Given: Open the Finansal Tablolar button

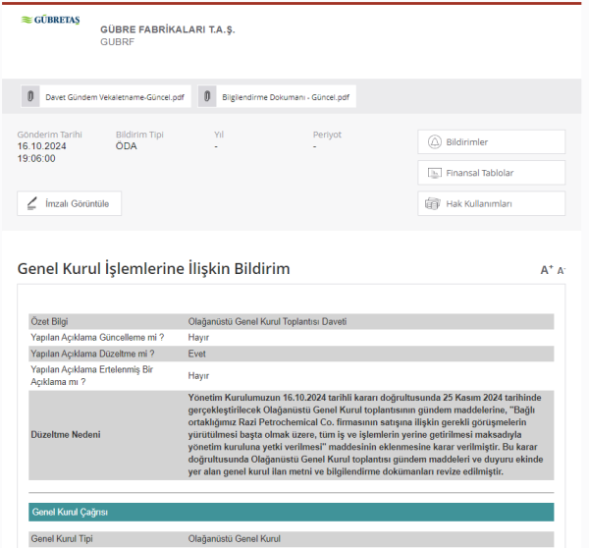Looking at the screenshot, I should click(491, 173).
